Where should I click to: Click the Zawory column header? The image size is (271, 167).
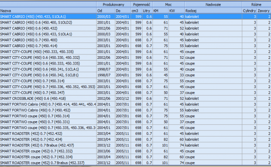[x=264, y=11]
